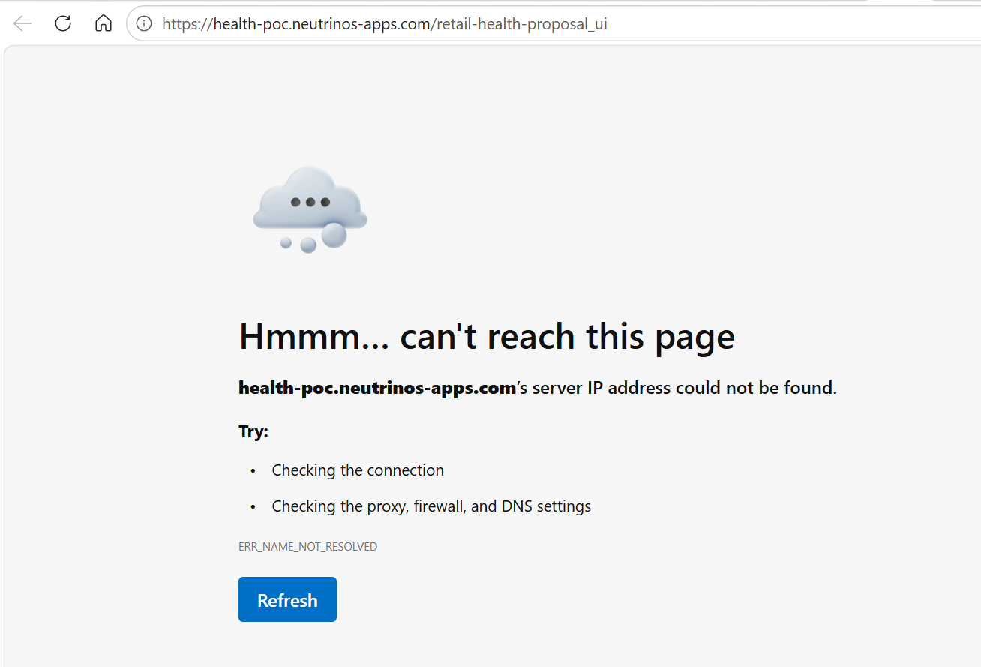981x667 pixels.
Task: Click the bullet before the proxy and firewall suggestion
Action: pos(253,507)
